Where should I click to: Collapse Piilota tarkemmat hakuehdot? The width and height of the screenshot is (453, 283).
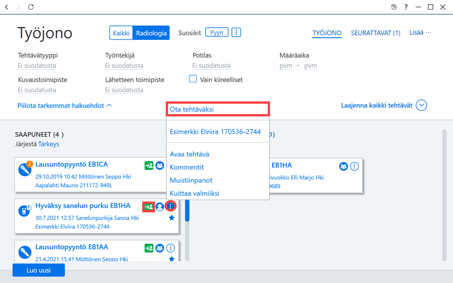(64, 106)
